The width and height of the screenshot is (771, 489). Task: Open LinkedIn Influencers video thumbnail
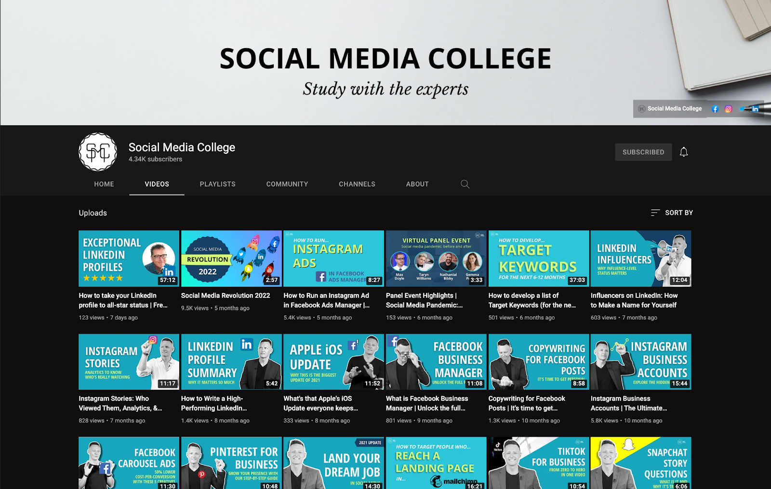coord(641,258)
